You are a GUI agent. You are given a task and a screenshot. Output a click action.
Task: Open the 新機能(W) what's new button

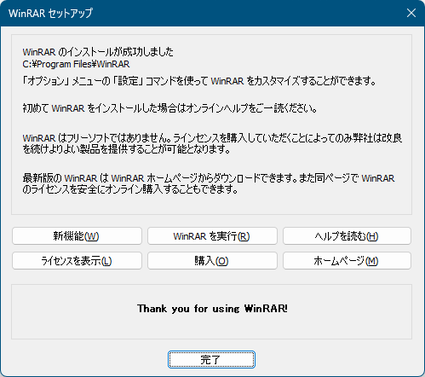[77, 236]
